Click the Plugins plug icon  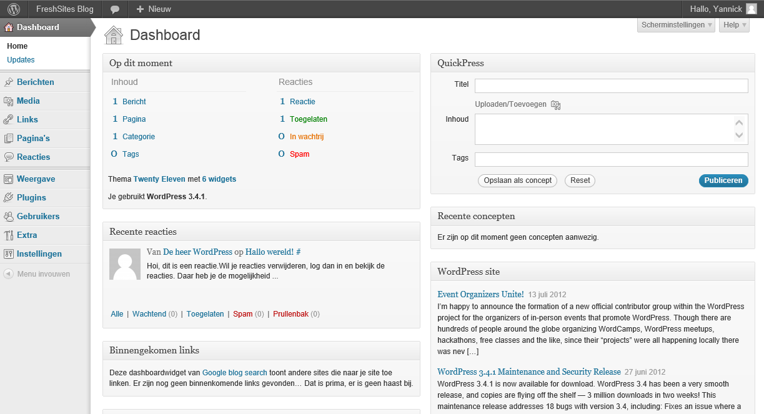click(9, 198)
